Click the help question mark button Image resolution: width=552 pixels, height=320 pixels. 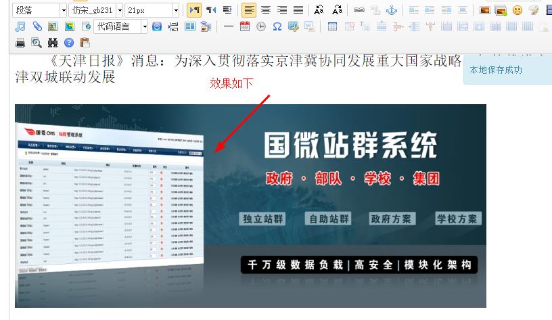click(x=68, y=43)
